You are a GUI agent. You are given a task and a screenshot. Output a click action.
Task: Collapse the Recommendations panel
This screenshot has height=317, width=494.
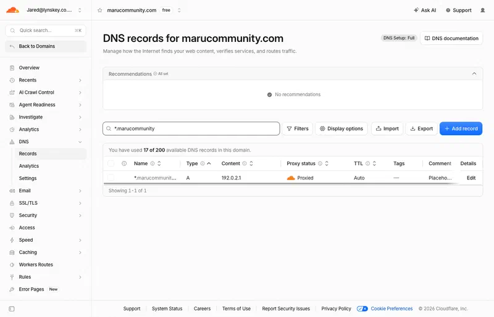coord(474,73)
